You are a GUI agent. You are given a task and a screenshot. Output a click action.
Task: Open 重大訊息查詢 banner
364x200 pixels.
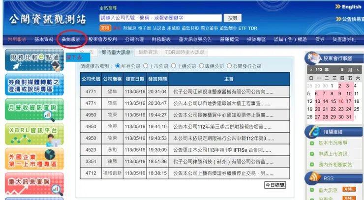pos(34,183)
